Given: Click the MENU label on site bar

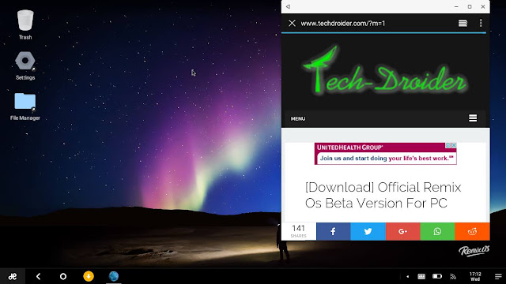Looking at the screenshot, I should click(x=298, y=119).
